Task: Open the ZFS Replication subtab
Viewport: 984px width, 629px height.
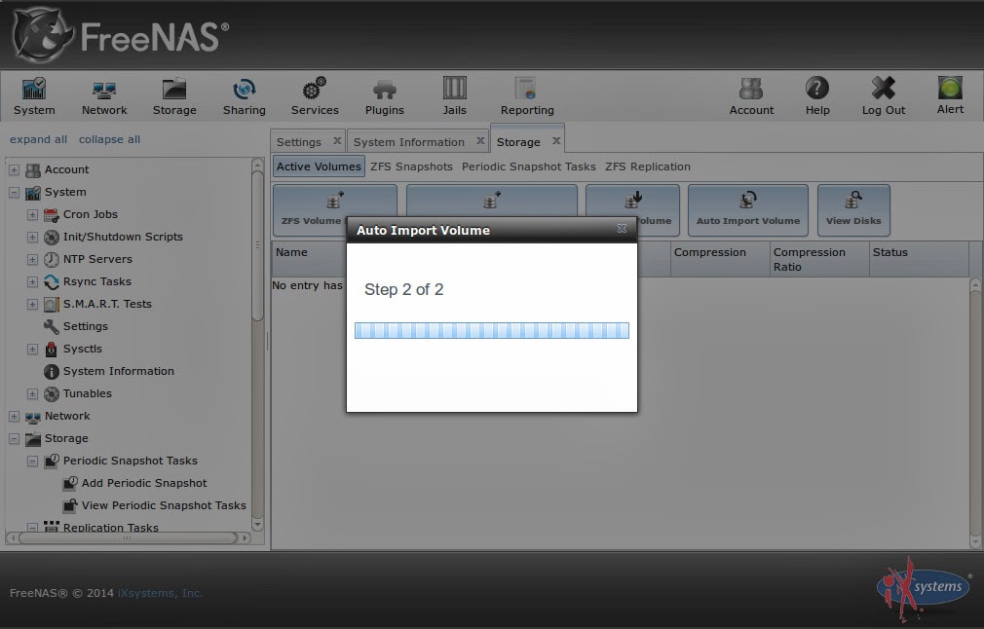Action: point(648,166)
